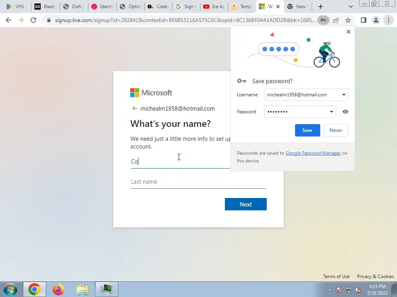Click the Chrome taskbar icon
397x297 pixels.
(x=35, y=289)
